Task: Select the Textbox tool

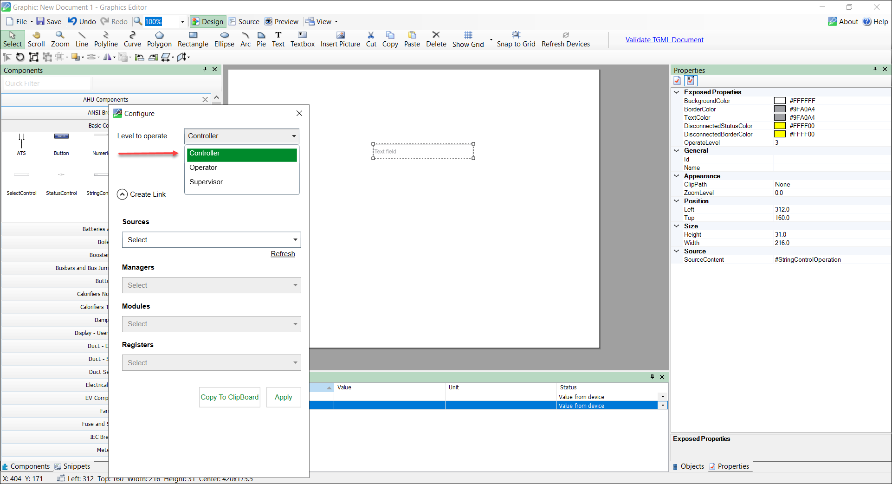Action: (x=302, y=39)
